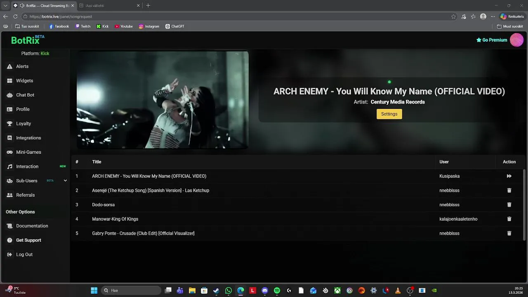528x297 pixels.
Task: Open the browser favorites list icon
Action: pos(473,16)
